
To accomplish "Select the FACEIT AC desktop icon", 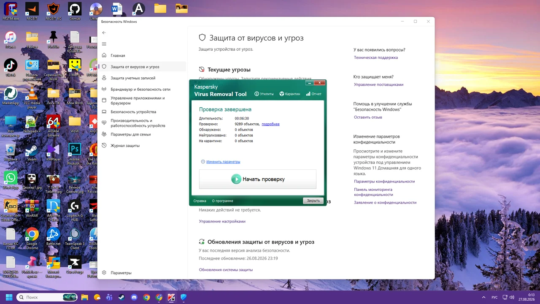I will [54, 11].
